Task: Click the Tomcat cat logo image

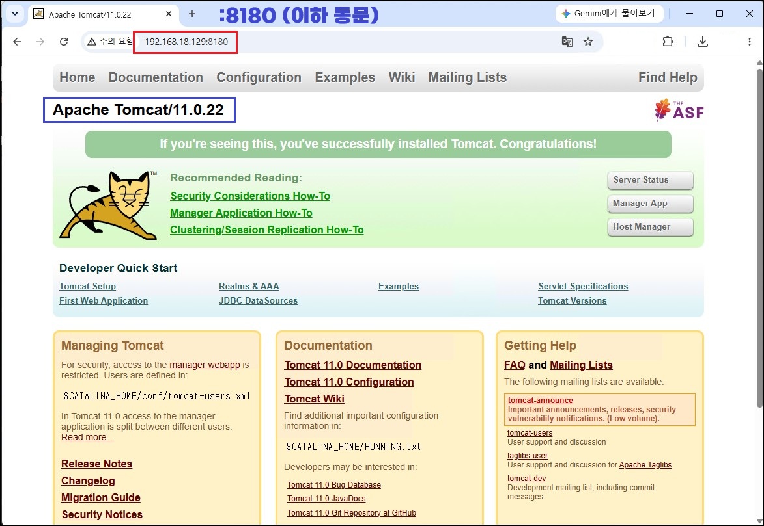Action: coord(109,205)
